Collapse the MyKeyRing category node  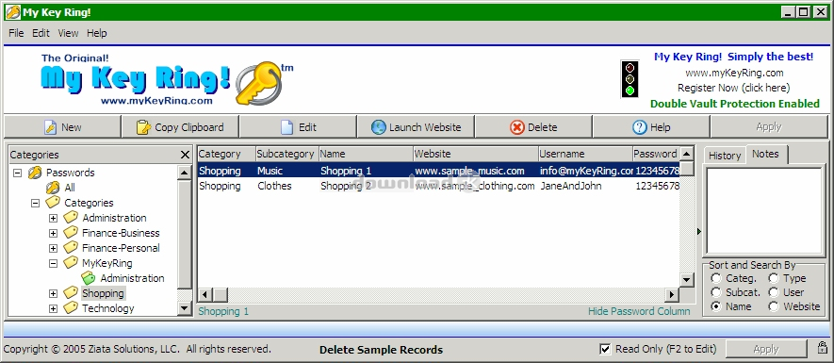[53, 263]
